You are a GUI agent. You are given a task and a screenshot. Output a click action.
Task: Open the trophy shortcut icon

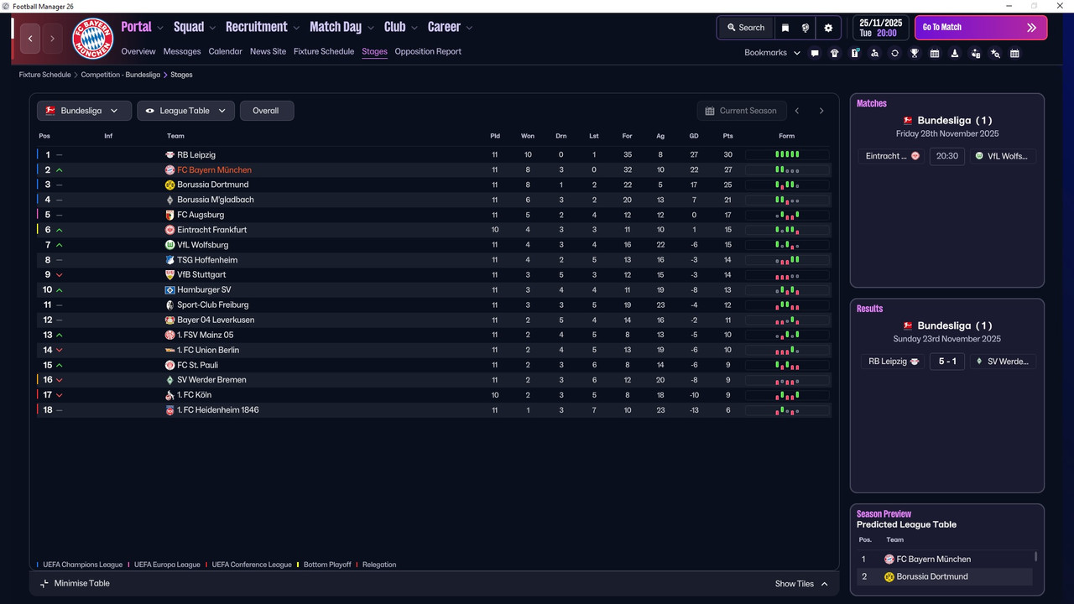click(x=915, y=53)
